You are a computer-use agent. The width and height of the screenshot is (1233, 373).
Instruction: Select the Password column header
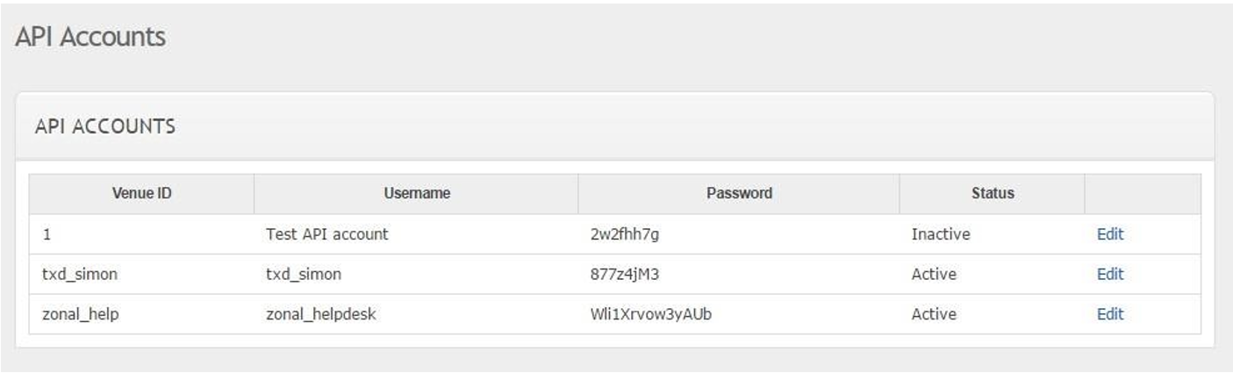[739, 193]
